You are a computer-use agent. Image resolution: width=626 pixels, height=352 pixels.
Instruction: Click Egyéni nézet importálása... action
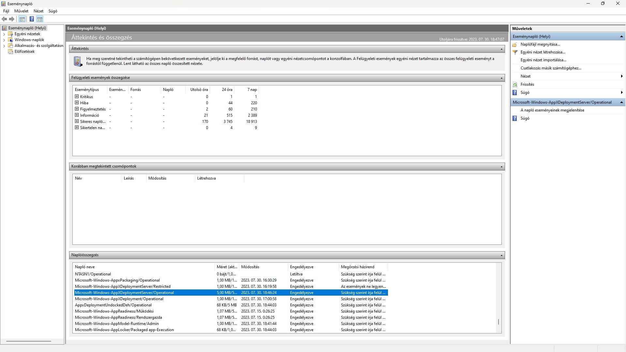(x=544, y=60)
